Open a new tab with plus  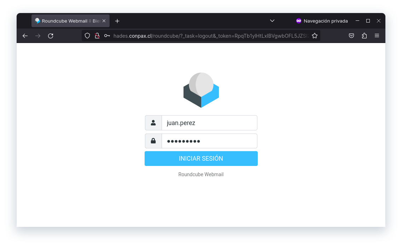117,21
